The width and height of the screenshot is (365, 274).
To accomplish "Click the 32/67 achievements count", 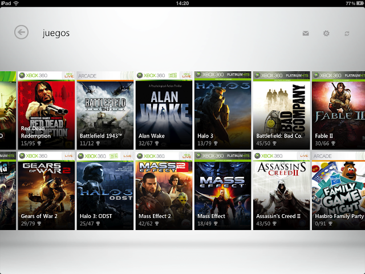I will pyautogui.click(x=146, y=143).
